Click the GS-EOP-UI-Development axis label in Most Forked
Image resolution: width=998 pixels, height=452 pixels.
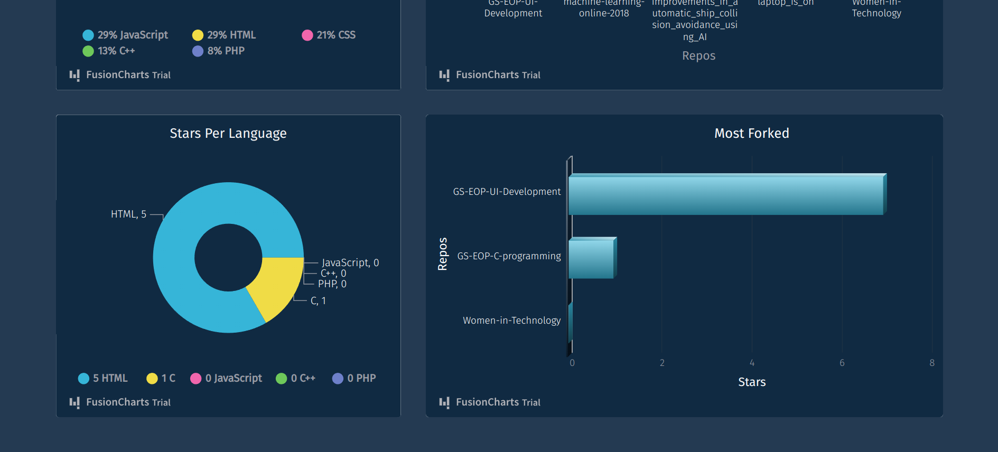click(507, 192)
